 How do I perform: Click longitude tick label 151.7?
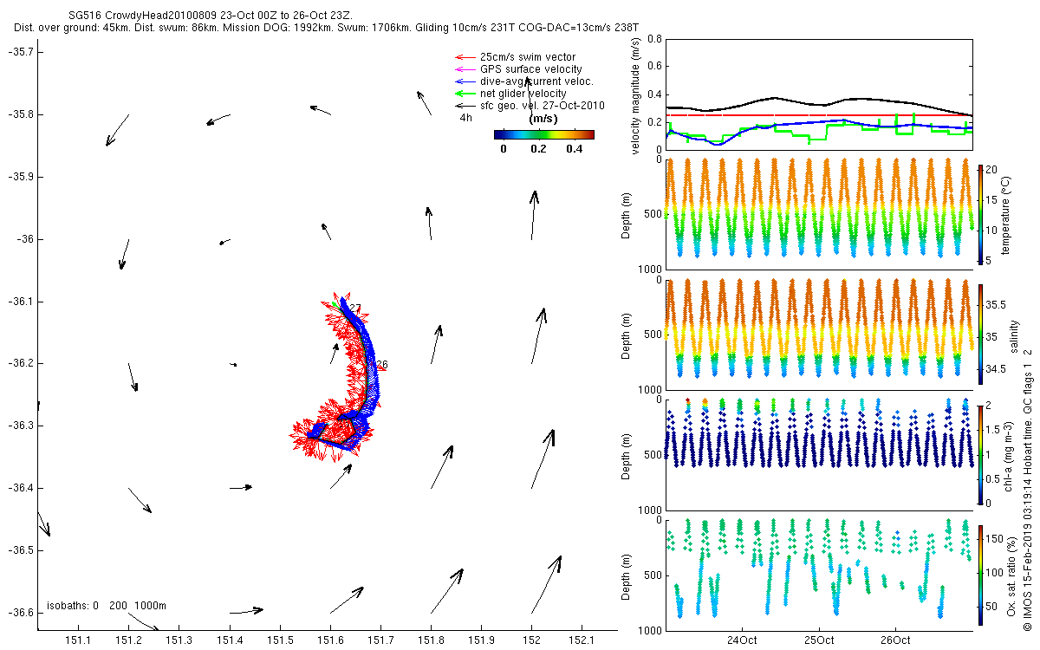pyautogui.click(x=380, y=640)
